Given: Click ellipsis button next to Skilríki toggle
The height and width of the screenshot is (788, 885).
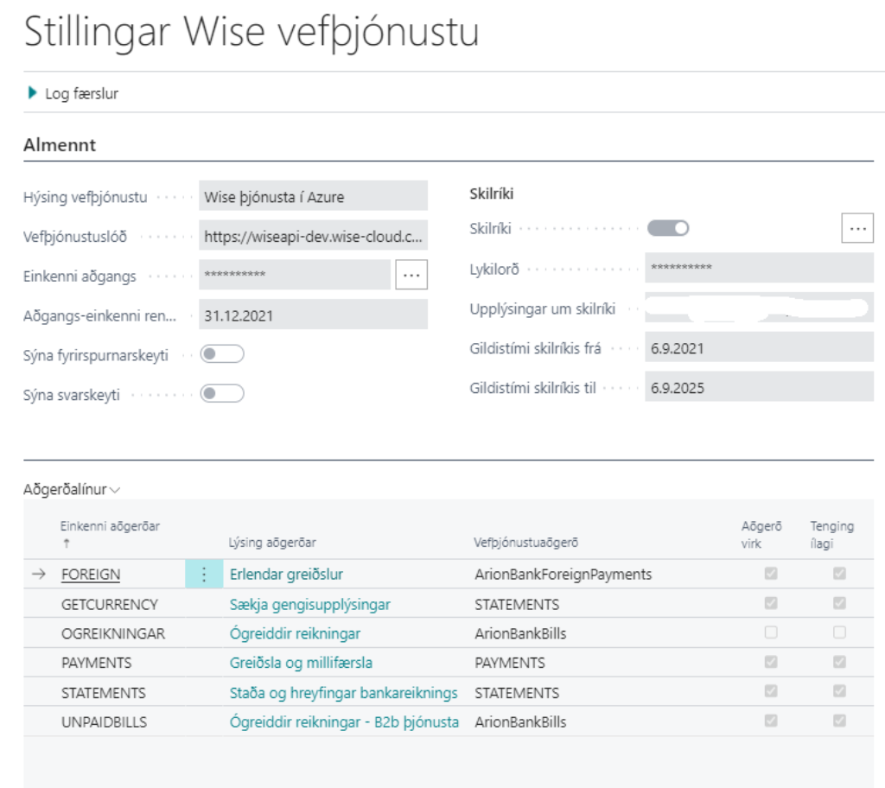Looking at the screenshot, I should tap(856, 228).
